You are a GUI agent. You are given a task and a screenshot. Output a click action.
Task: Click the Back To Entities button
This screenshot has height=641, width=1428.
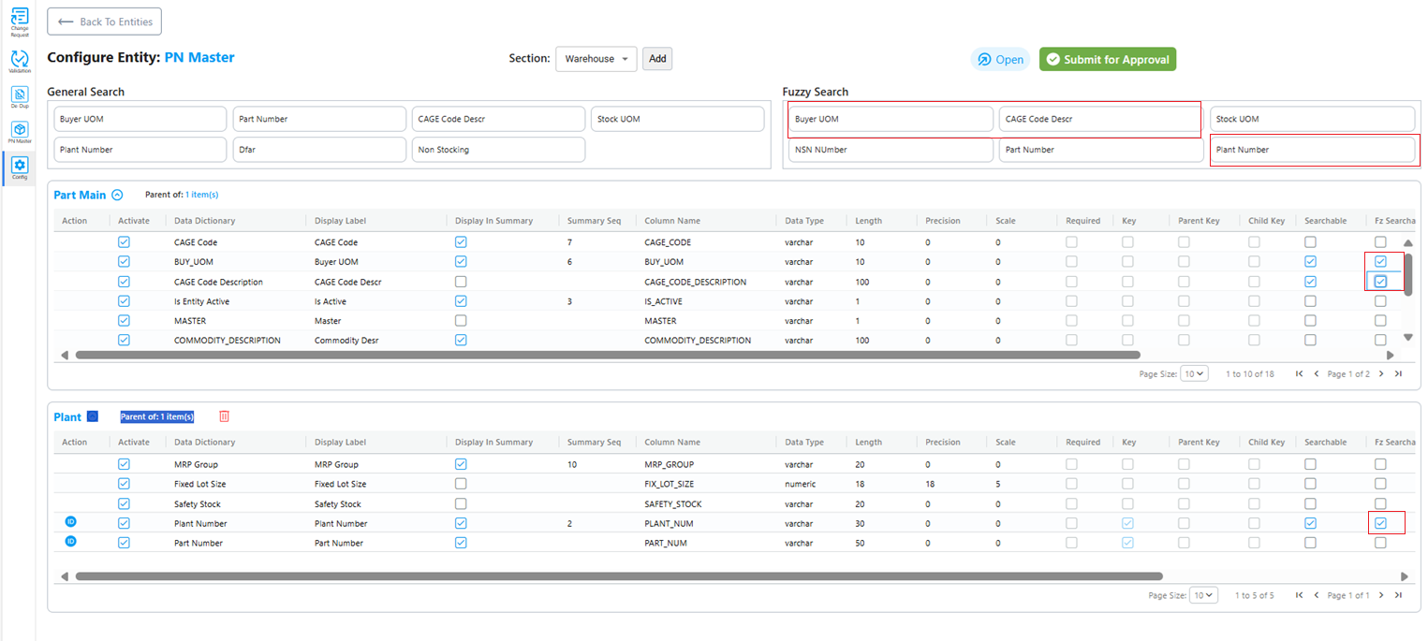pos(105,22)
